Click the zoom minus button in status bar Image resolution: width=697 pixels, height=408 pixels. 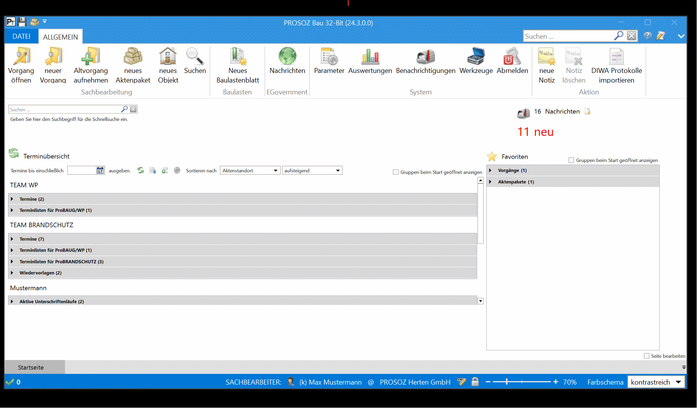pyautogui.click(x=488, y=382)
